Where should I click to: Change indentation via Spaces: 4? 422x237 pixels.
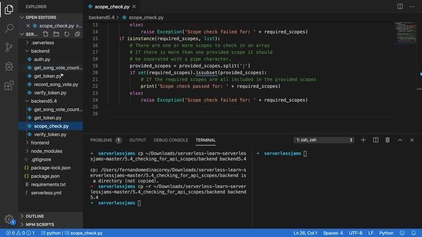333,233
